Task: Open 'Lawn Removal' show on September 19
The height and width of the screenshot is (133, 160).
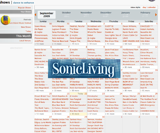Action: [147, 73]
